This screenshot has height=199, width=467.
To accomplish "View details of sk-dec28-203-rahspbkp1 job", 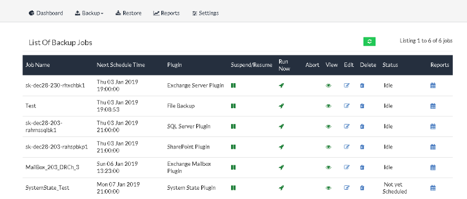I will (329, 147).
